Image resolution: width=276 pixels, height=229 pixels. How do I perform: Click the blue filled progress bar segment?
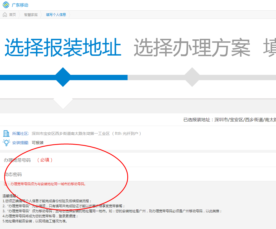(x=28, y=77)
